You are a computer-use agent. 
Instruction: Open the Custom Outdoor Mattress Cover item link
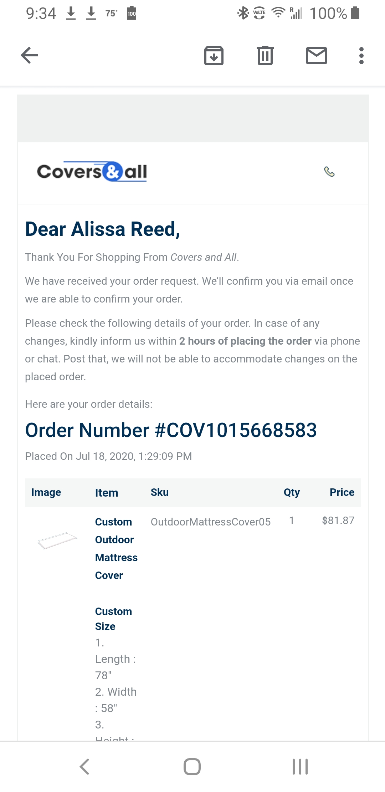pyautogui.click(x=116, y=548)
